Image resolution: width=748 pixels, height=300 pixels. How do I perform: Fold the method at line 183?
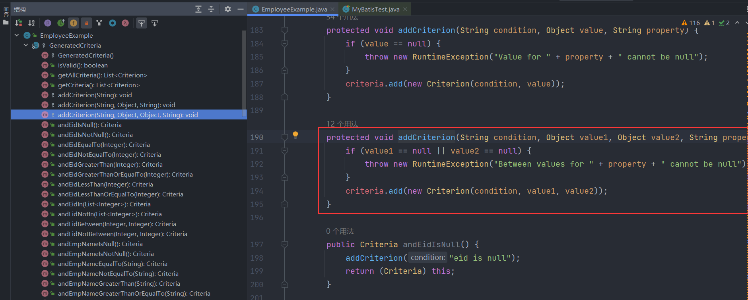tap(285, 30)
